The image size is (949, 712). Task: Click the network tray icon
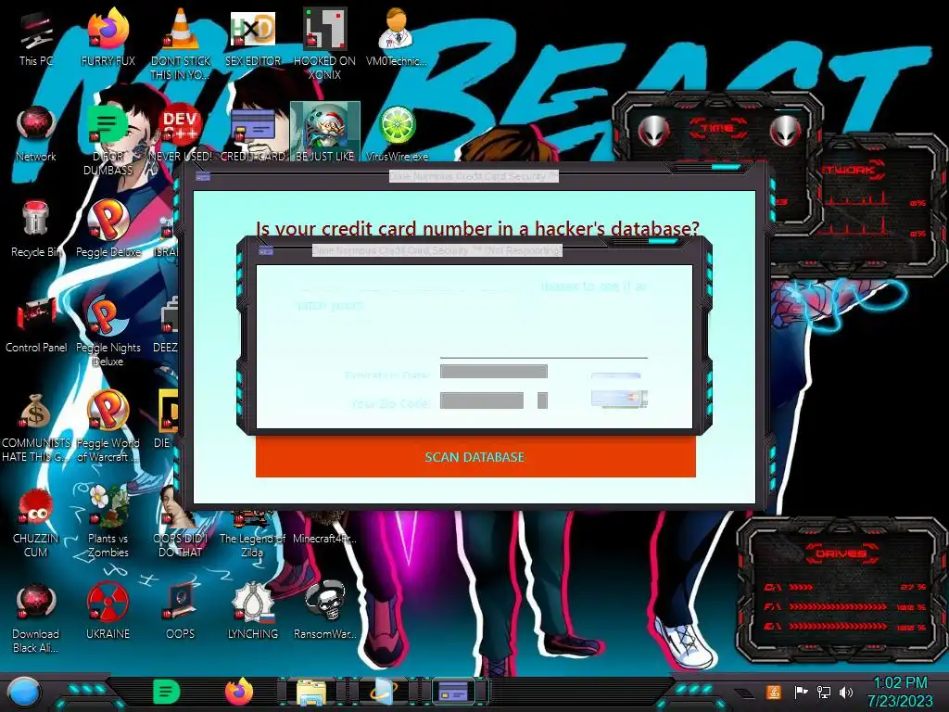(x=824, y=692)
